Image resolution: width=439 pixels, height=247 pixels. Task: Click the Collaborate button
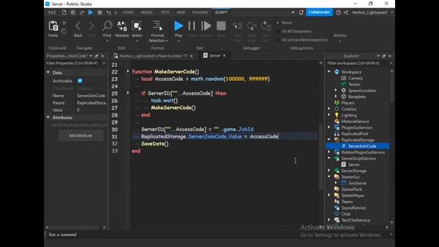coord(319,12)
